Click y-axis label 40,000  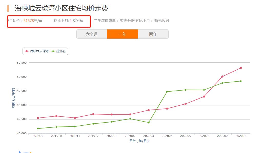tap(22, 133)
